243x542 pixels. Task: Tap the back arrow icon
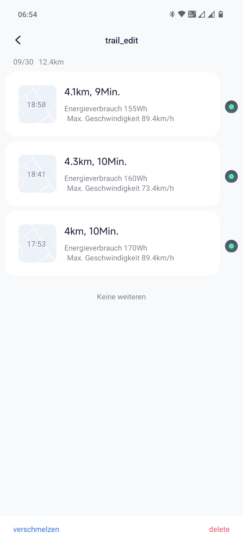coord(18,40)
